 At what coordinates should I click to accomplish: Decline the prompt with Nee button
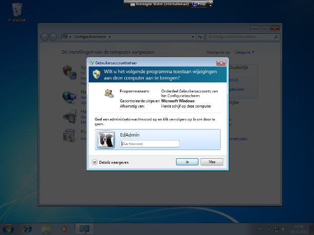point(212,162)
